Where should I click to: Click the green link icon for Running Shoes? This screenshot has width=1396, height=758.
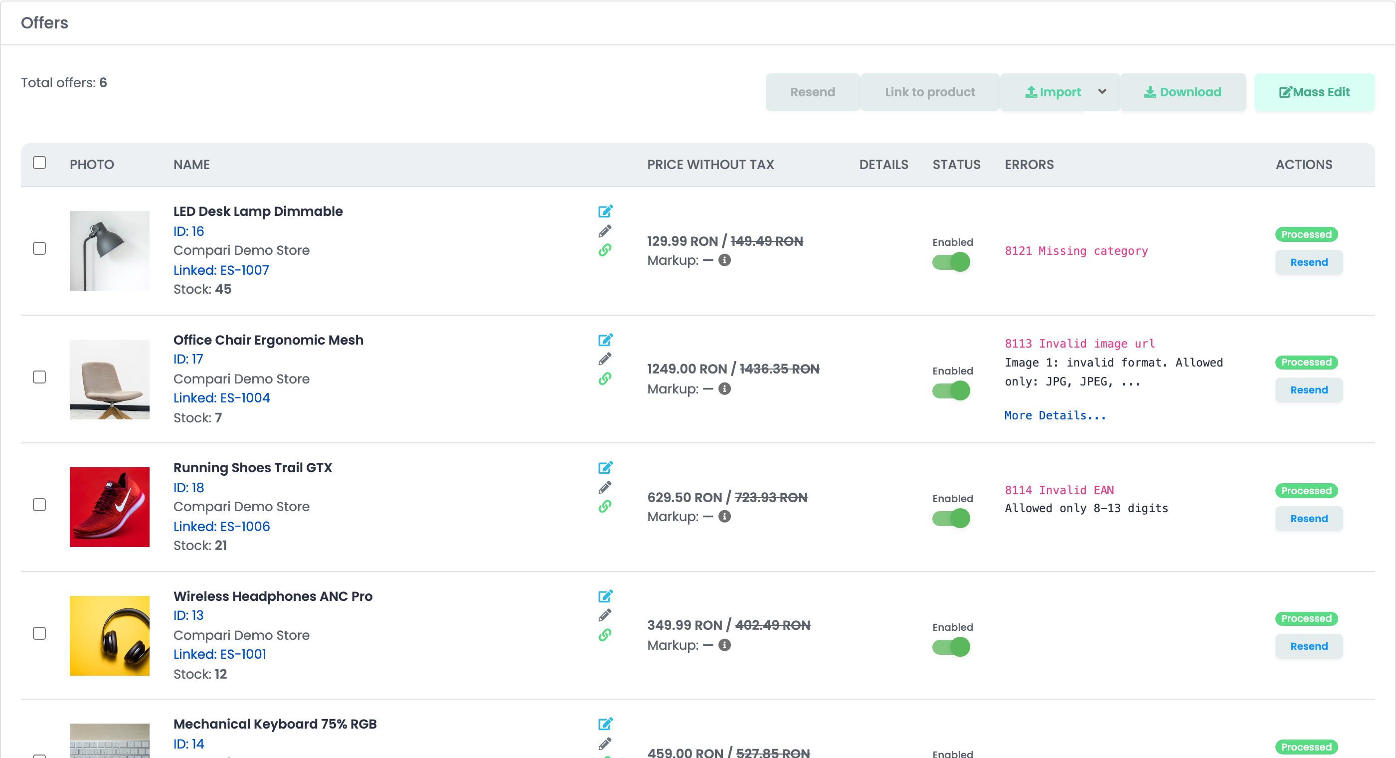click(605, 507)
